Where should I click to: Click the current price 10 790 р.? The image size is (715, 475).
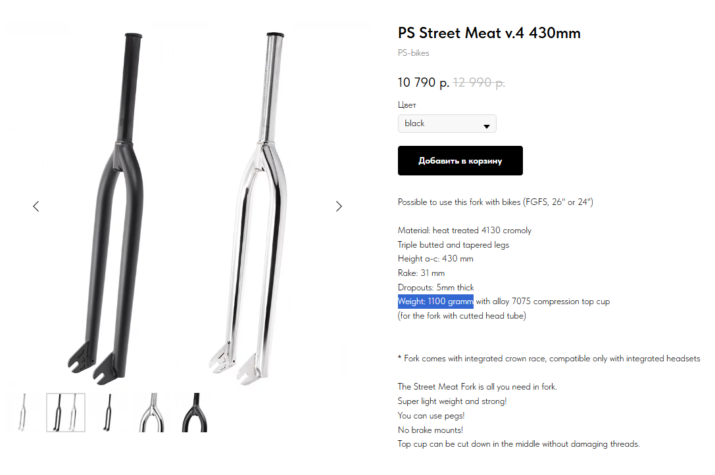pos(423,83)
